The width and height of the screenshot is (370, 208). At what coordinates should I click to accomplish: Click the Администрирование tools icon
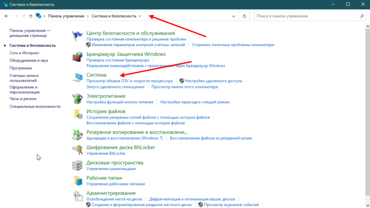(77, 196)
